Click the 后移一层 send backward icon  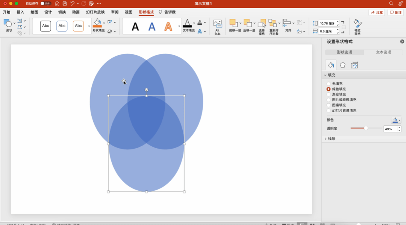coord(247,23)
